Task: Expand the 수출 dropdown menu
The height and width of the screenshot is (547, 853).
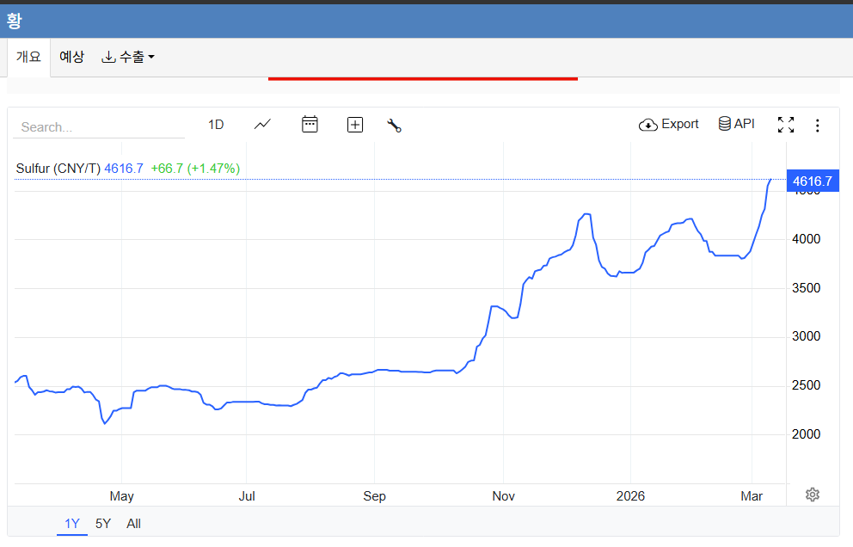Action: coord(128,58)
